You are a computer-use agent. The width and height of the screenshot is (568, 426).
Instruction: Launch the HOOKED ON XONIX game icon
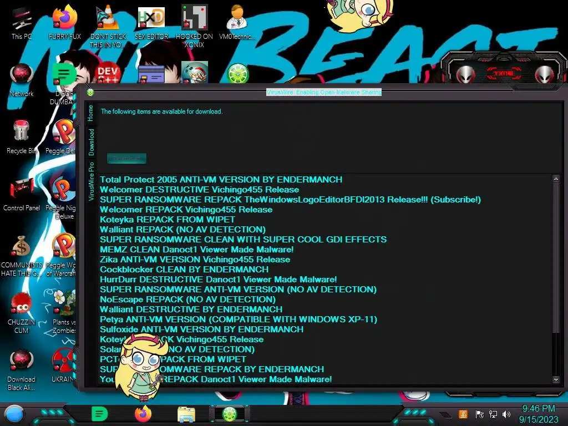pos(194,26)
